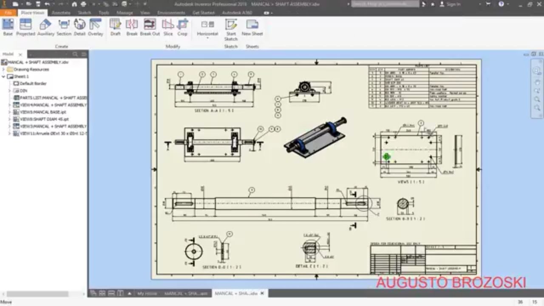Click the Home icon in quick access toolbar

click(x=74, y=4)
